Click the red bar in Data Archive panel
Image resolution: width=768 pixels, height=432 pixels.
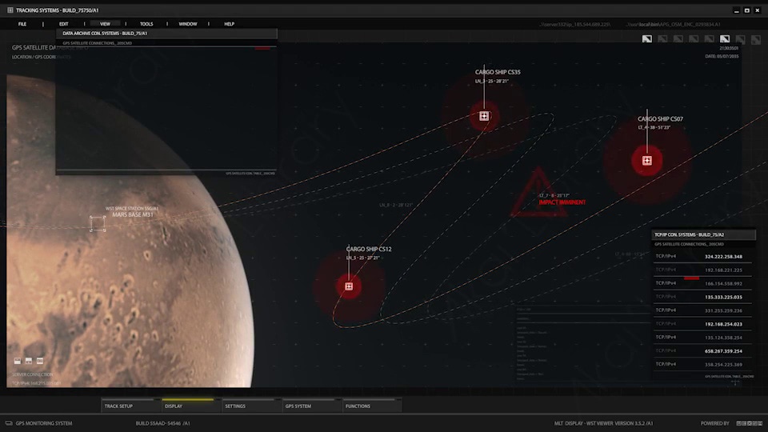[262, 49]
